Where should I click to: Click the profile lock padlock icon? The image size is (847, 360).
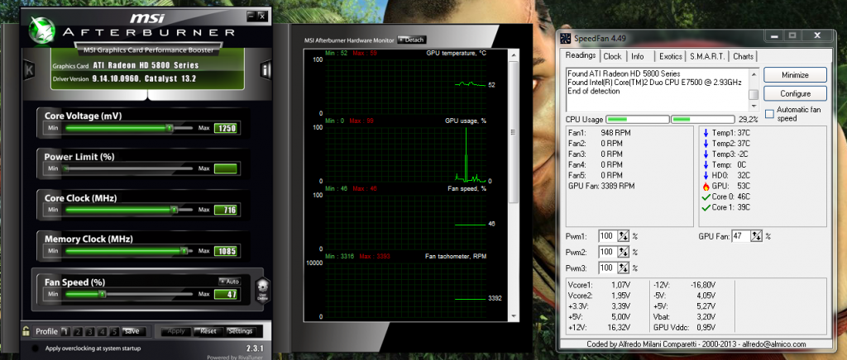[26, 331]
